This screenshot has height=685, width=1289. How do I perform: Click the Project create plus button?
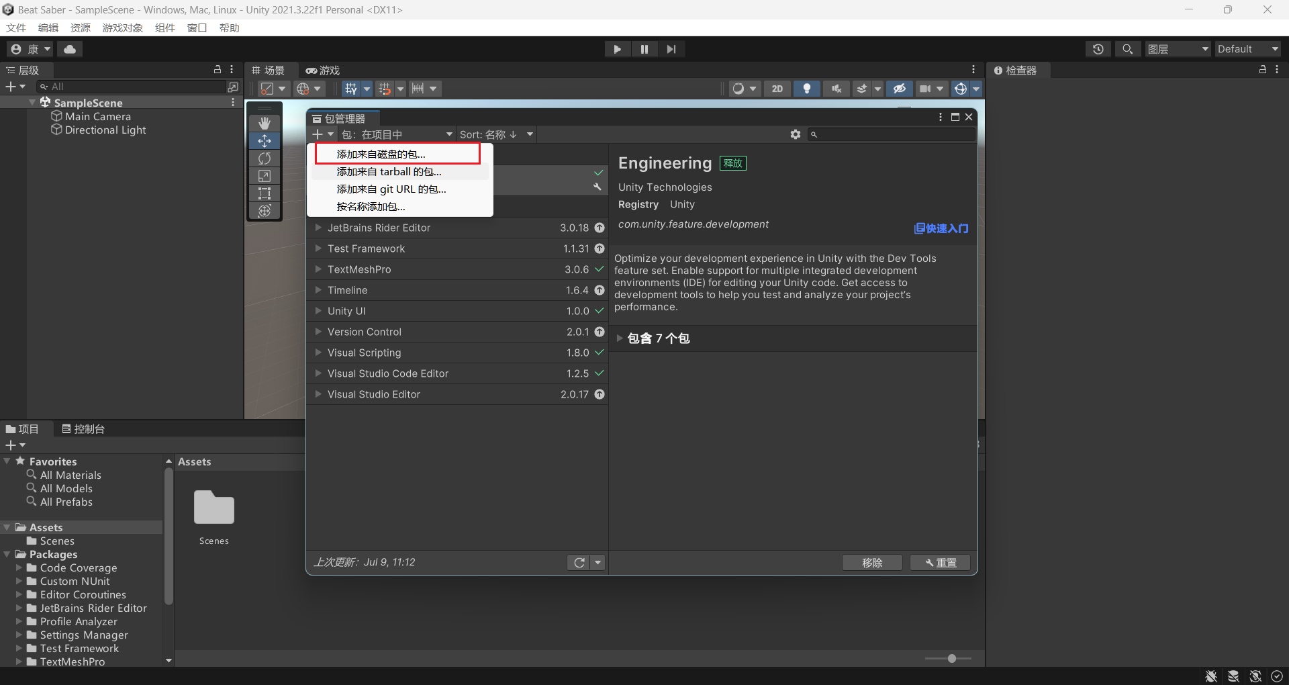point(15,445)
